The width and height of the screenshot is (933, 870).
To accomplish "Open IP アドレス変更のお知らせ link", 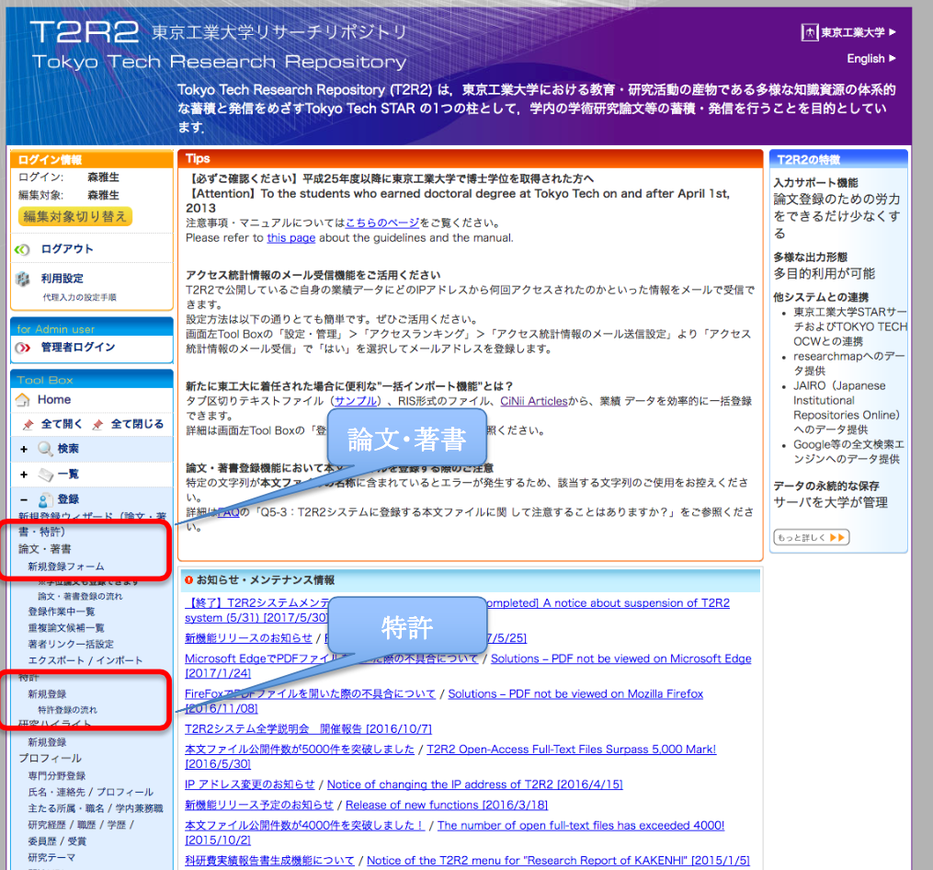I will coord(249,784).
